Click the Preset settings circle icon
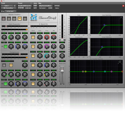 pos(31,3)
